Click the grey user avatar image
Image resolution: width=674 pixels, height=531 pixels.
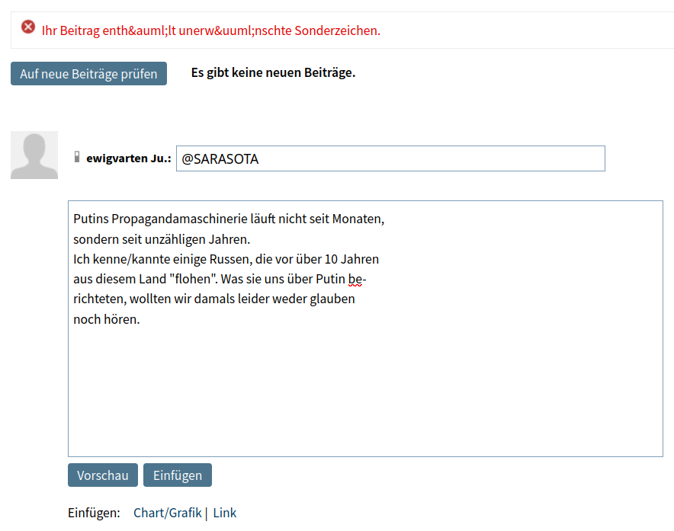pos(34,155)
